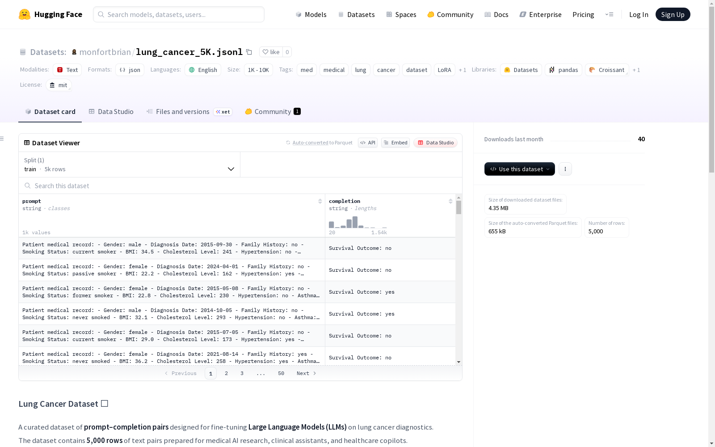This screenshot has width=715, height=447.
Task: Select the lung tag
Action: (x=361, y=70)
